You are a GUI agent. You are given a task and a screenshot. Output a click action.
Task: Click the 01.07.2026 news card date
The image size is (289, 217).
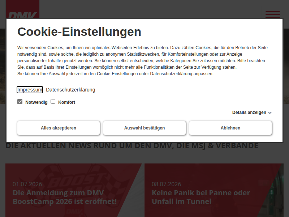(x=27, y=184)
